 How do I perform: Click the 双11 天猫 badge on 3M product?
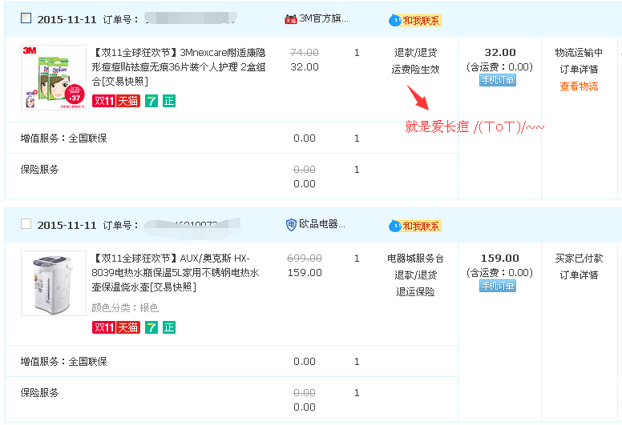tap(116, 101)
